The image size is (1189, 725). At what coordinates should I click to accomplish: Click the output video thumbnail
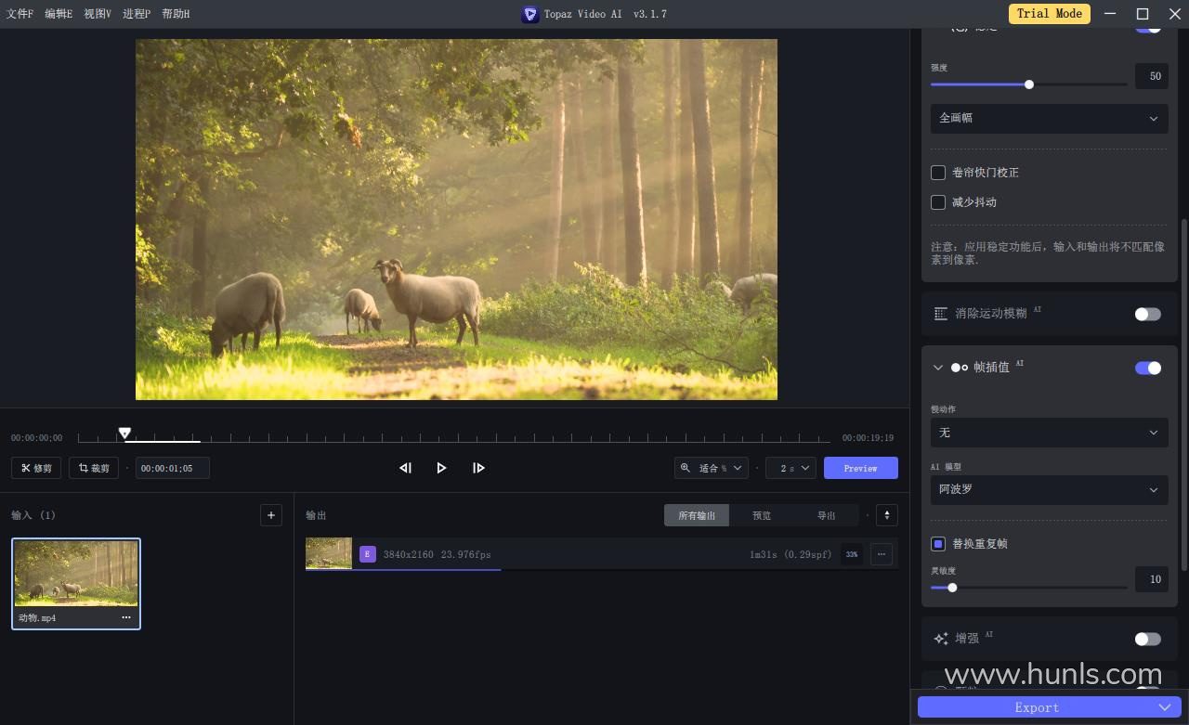329,553
